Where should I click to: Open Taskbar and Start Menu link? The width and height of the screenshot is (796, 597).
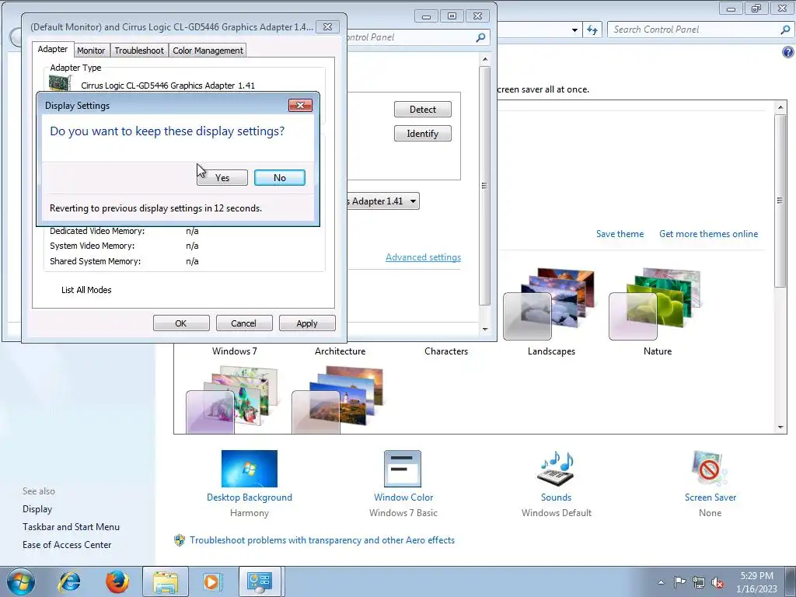[71, 527]
